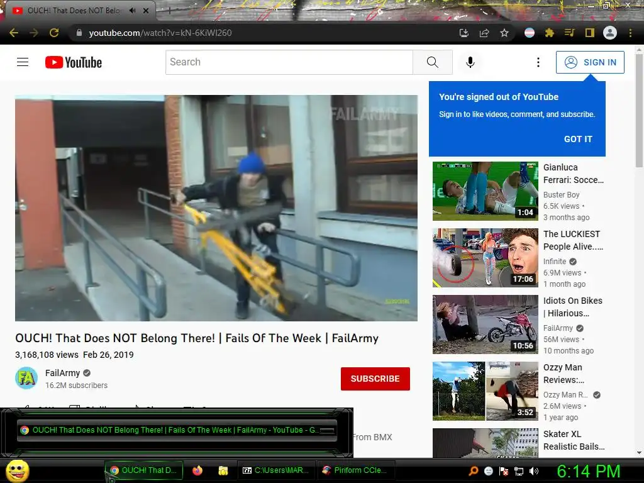The image size is (644, 483).
Task: Click the Gianluca Ferrari: Socce... video title
Action: click(x=574, y=174)
